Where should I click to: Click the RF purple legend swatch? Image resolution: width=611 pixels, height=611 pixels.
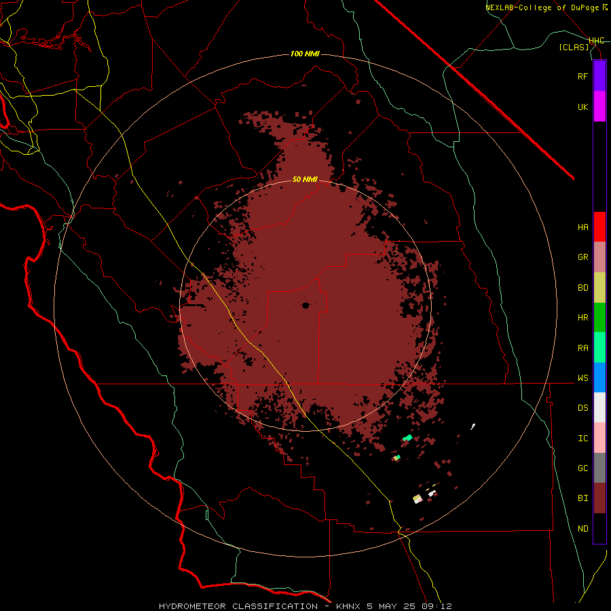click(x=599, y=76)
